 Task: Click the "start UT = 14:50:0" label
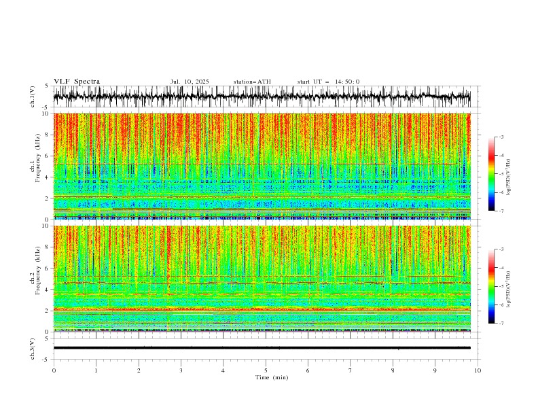(328, 82)
